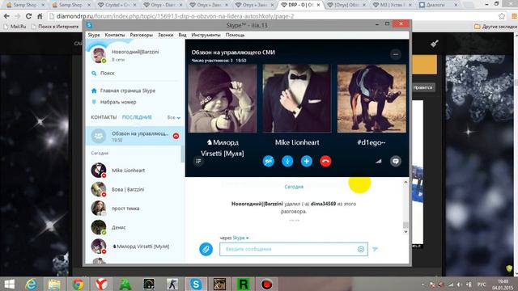Show the chat bubble icon in call
518x291 pixels.
tap(396, 161)
